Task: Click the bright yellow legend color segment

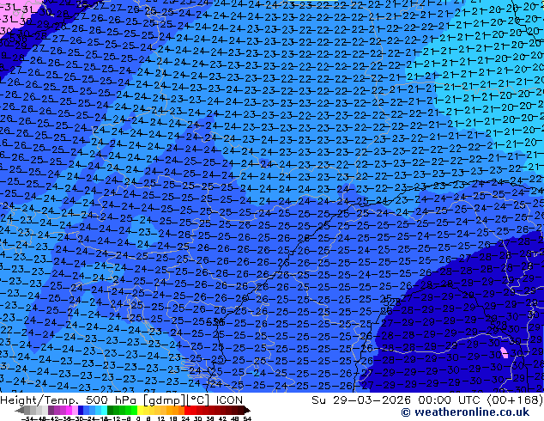Action: click(140, 410)
